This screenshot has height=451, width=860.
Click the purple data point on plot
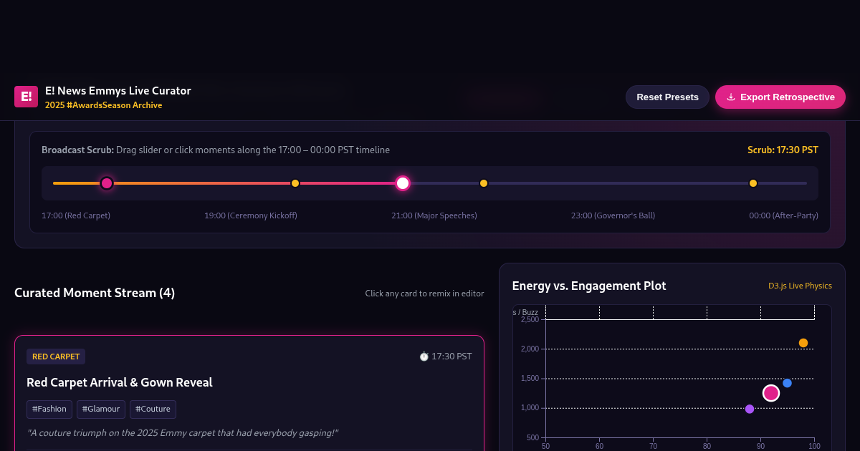[750, 409]
